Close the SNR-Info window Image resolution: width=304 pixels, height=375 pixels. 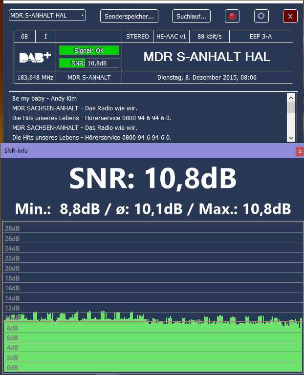(x=300, y=152)
